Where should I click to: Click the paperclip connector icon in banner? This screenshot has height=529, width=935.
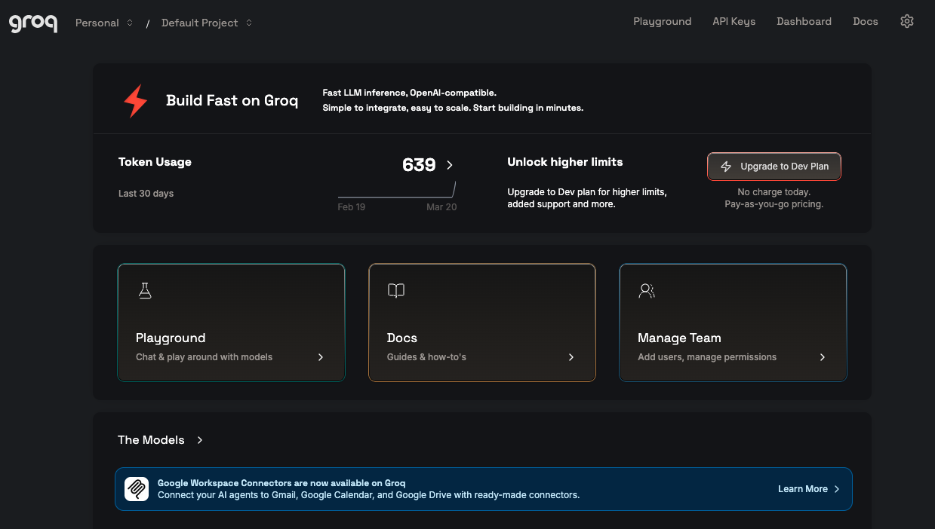point(137,489)
